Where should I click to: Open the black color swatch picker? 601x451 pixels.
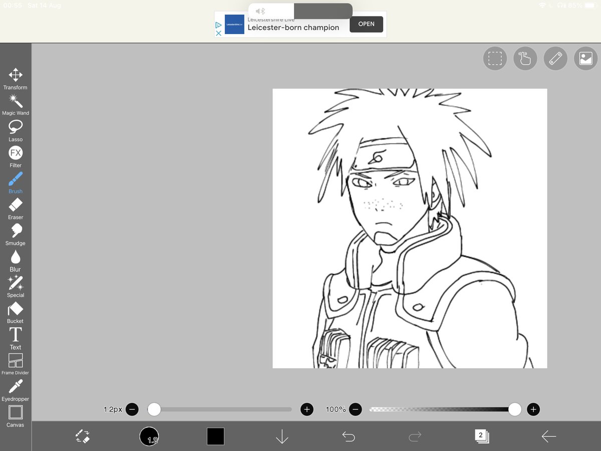[215, 436]
